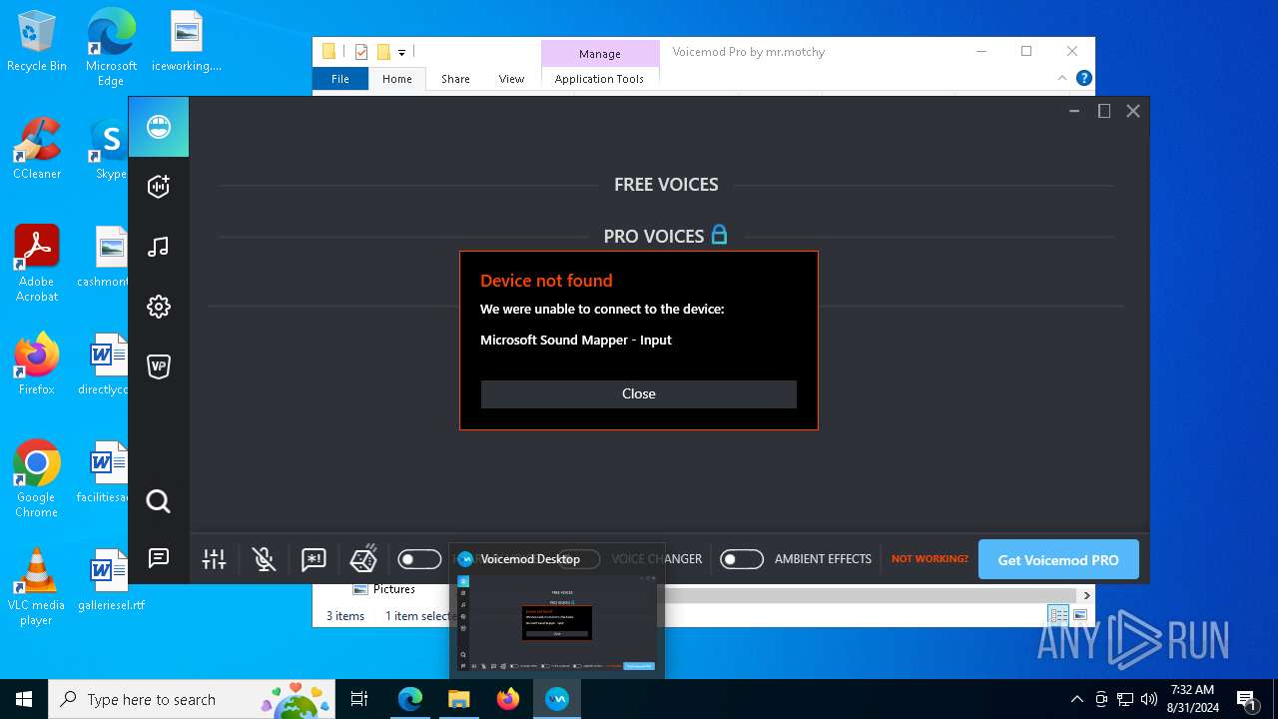Select the Adobe Acrobat desktop shortcut
Screen dimensions: 1278x719
37,263
